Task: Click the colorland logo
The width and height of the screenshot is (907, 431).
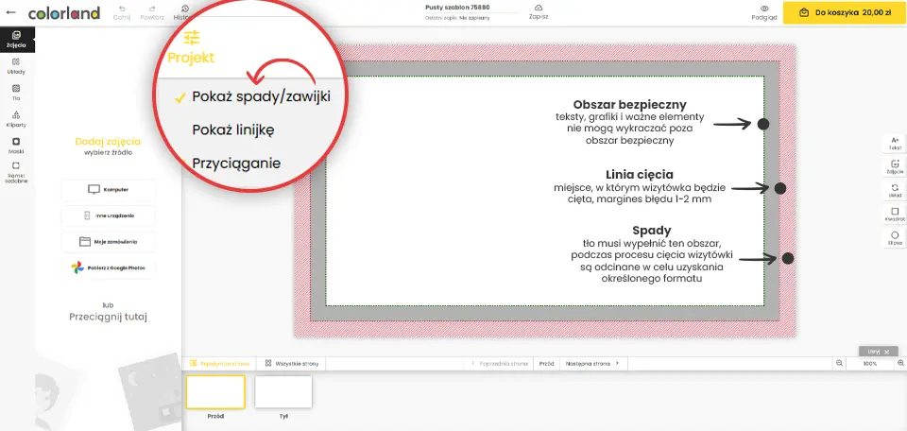Action: [x=63, y=12]
